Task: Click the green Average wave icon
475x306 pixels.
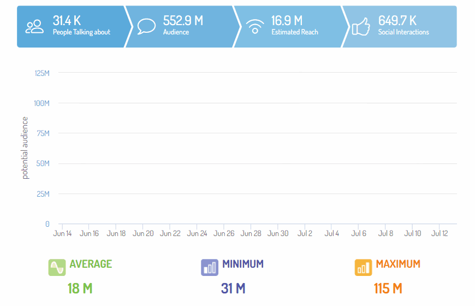Action: pyautogui.click(x=57, y=267)
